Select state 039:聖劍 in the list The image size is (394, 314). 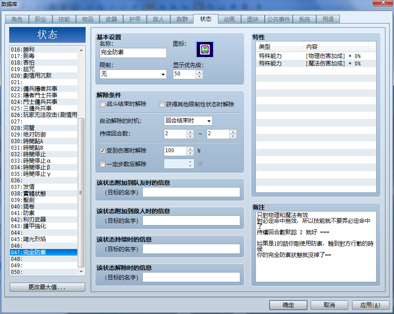pyautogui.click(x=44, y=200)
